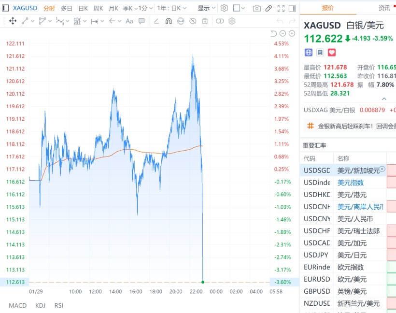Select the USDJPY row in list
The height and width of the screenshot is (313, 396).
[x=317, y=255]
